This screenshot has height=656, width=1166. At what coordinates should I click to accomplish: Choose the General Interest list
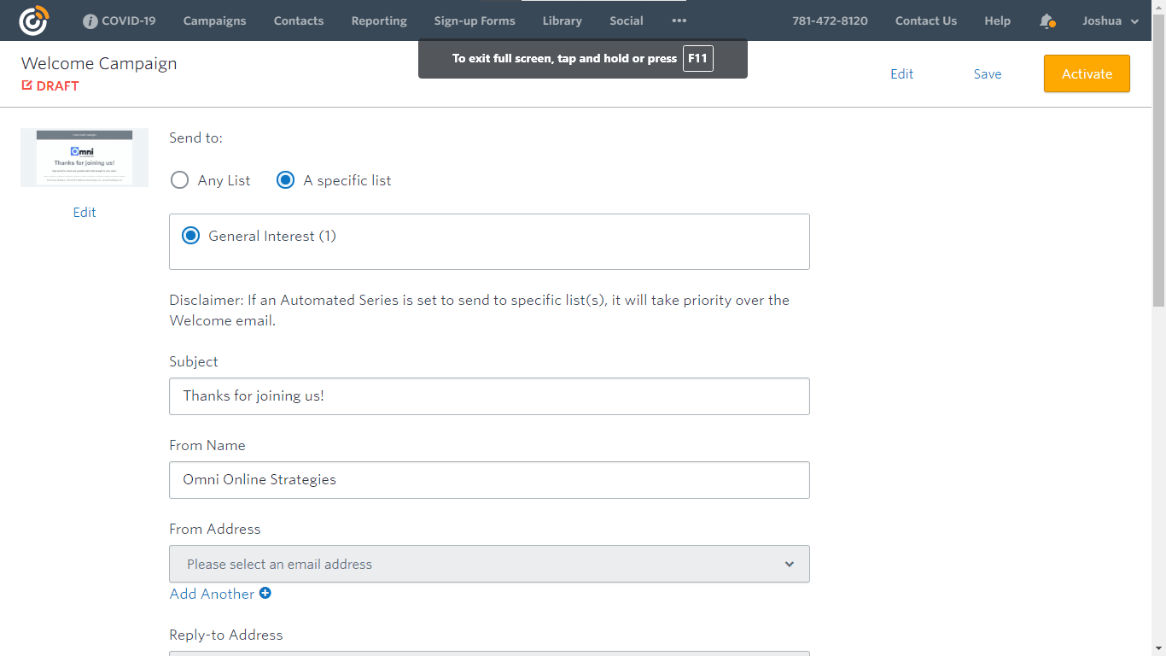190,235
